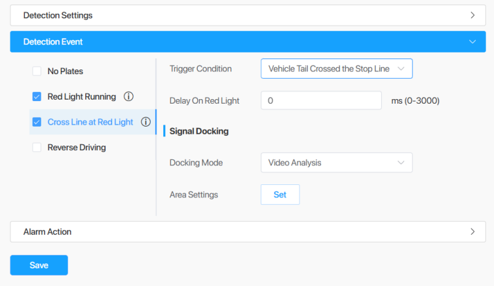
Task: Focus the Delay On Red Light field
Action: click(321, 100)
